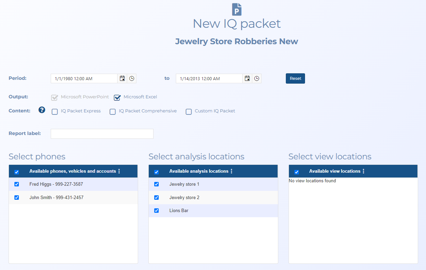Open the end time clock picker
The image size is (426, 270).
point(257,78)
